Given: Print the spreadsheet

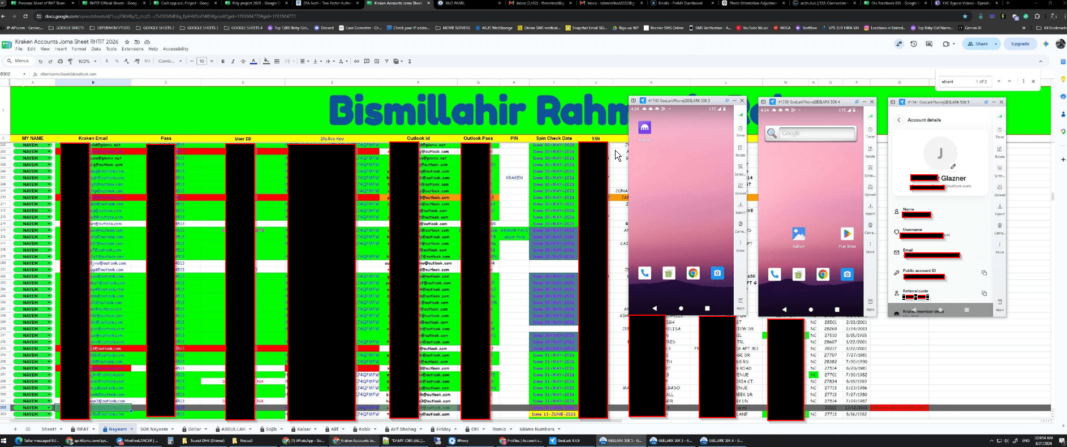Looking at the screenshot, I should (x=60, y=61).
